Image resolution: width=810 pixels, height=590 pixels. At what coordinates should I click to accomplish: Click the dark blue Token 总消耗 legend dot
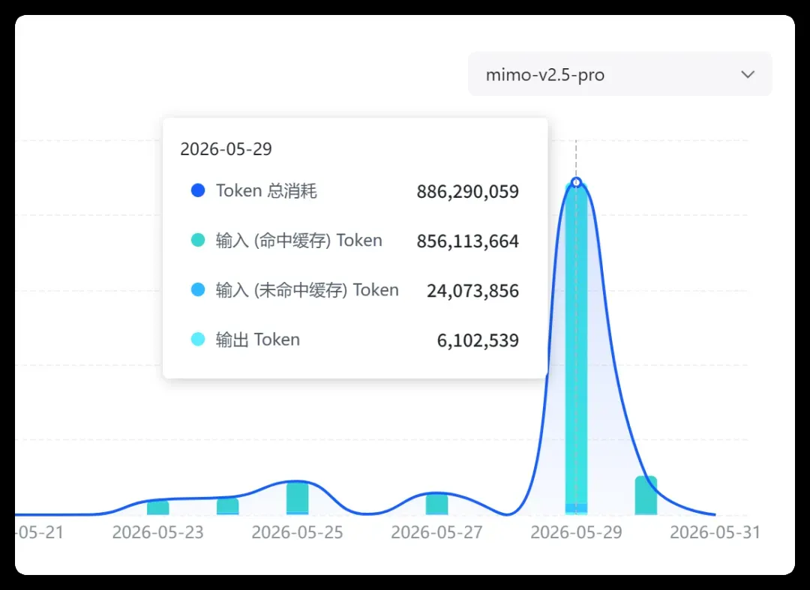coord(198,190)
